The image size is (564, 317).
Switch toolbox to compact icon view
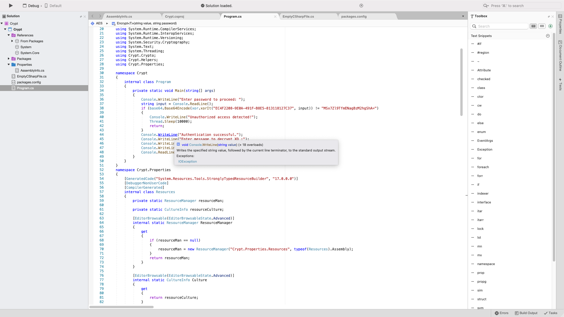tap(542, 26)
